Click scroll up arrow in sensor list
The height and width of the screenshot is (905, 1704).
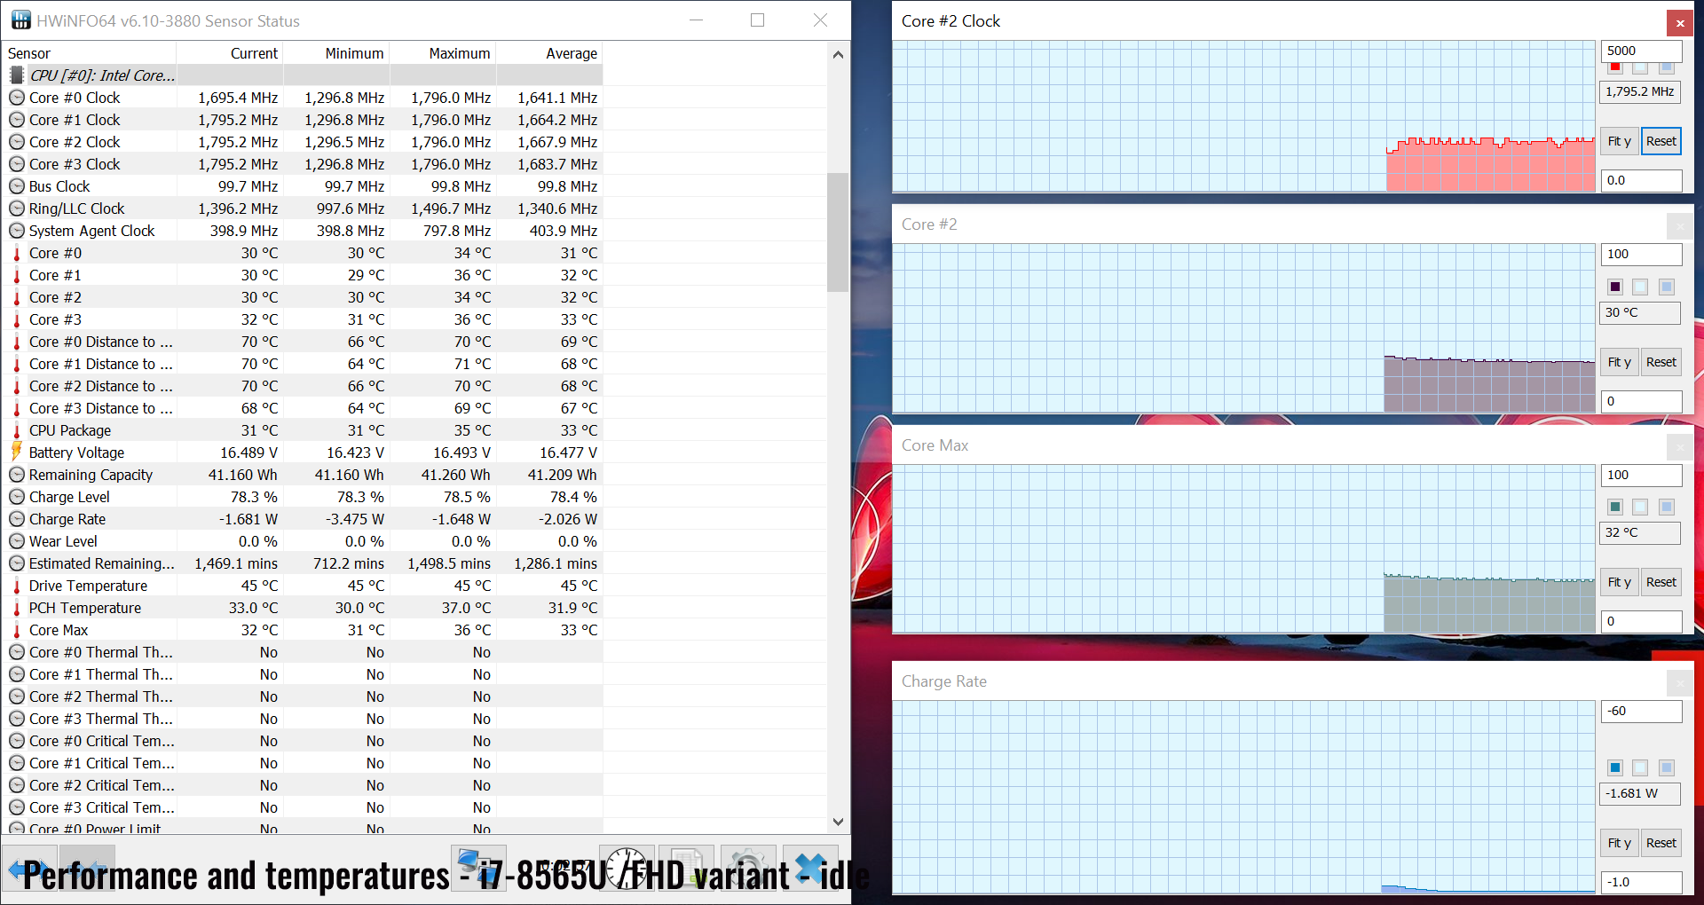pos(838,54)
